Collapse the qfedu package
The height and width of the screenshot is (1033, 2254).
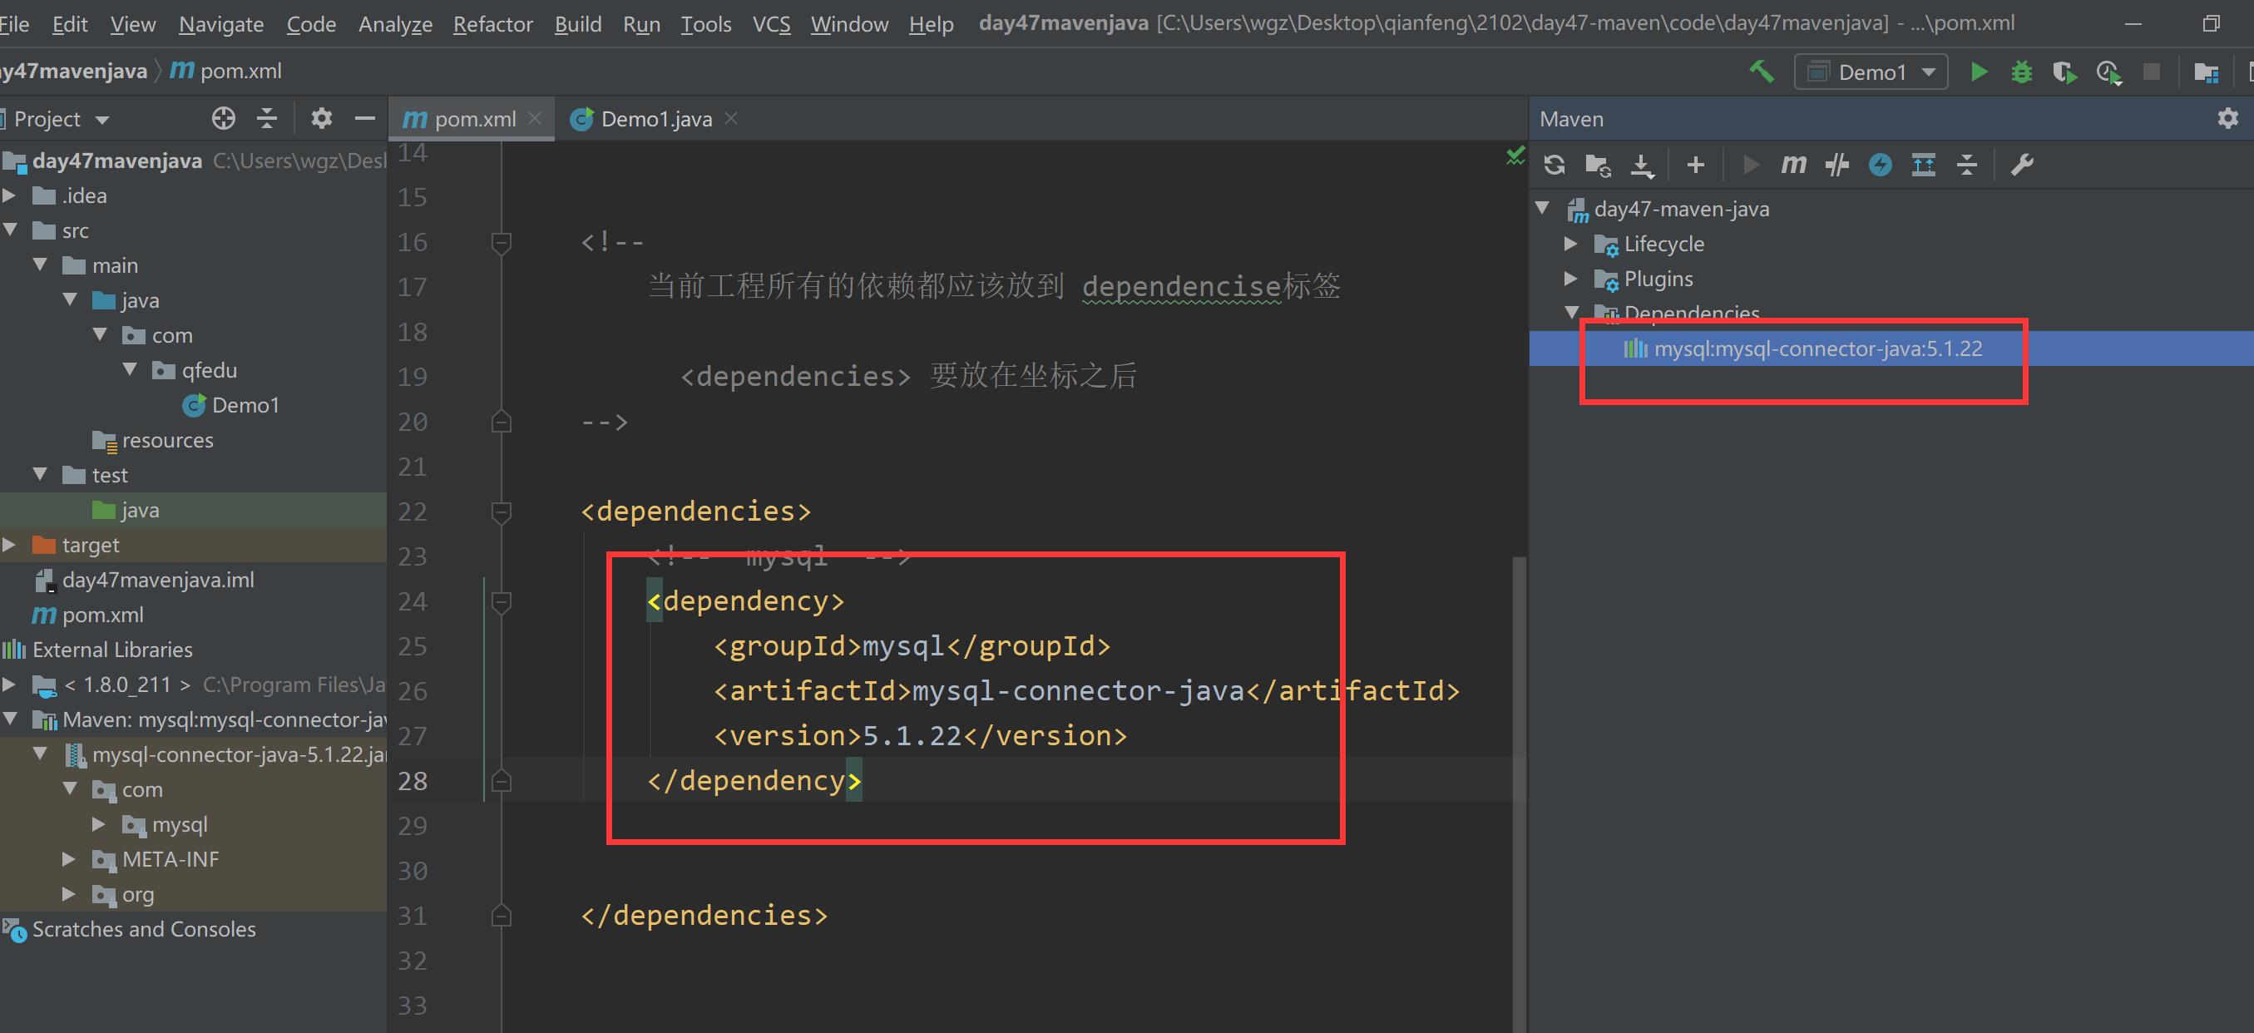tap(131, 369)
